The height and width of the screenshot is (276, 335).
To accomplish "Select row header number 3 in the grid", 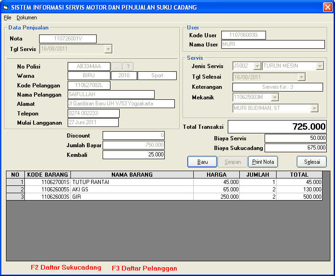I will (x=15, y=196).
